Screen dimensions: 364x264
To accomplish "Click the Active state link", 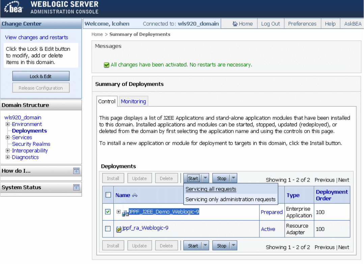I will [268, 229].
